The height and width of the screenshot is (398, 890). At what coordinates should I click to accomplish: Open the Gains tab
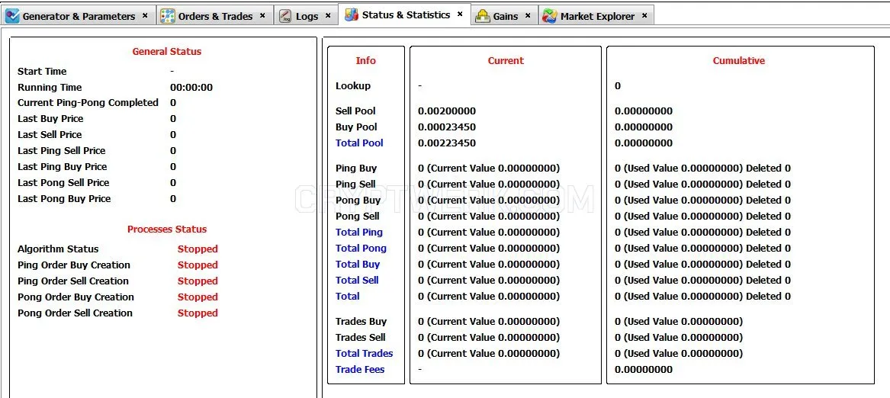504,15
